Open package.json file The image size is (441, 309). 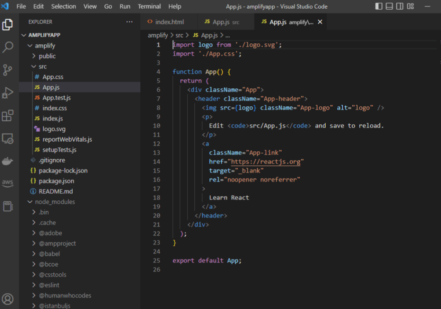tap(80, 181)
